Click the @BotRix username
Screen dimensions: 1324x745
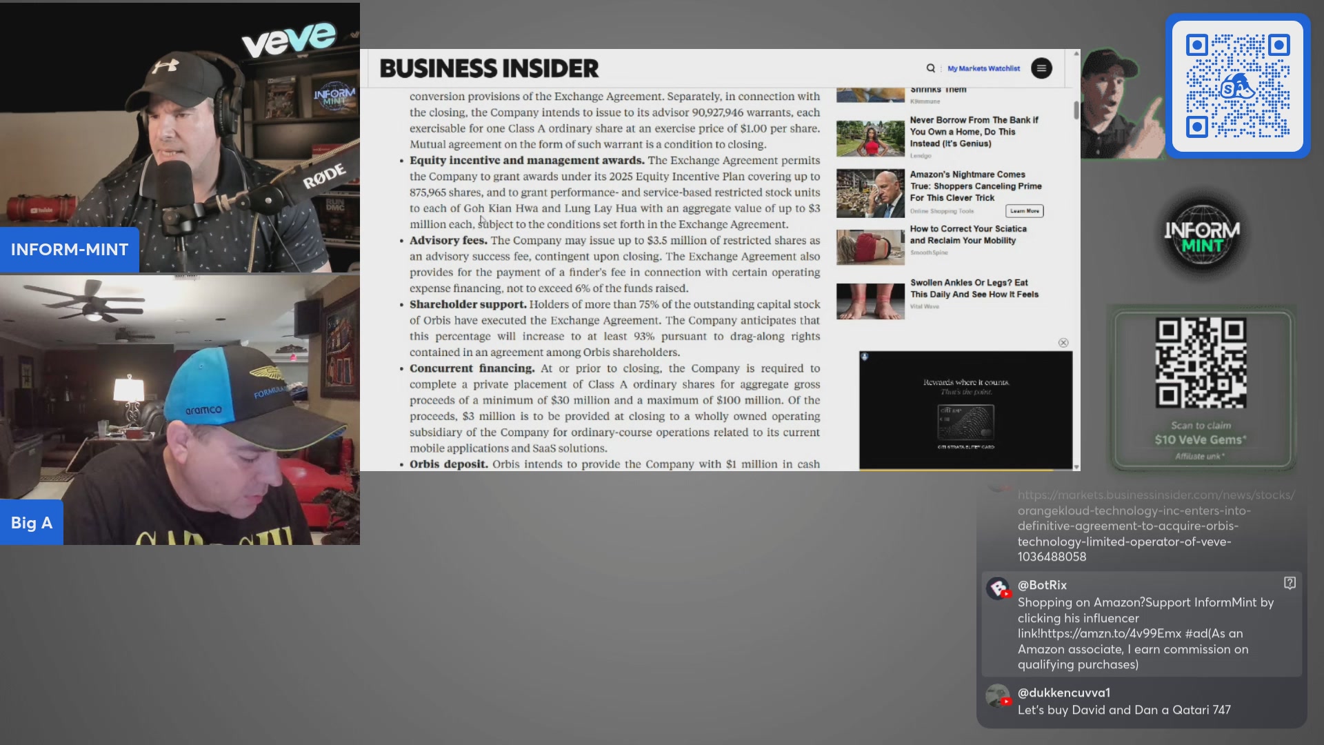click(x=1042, y=585)
